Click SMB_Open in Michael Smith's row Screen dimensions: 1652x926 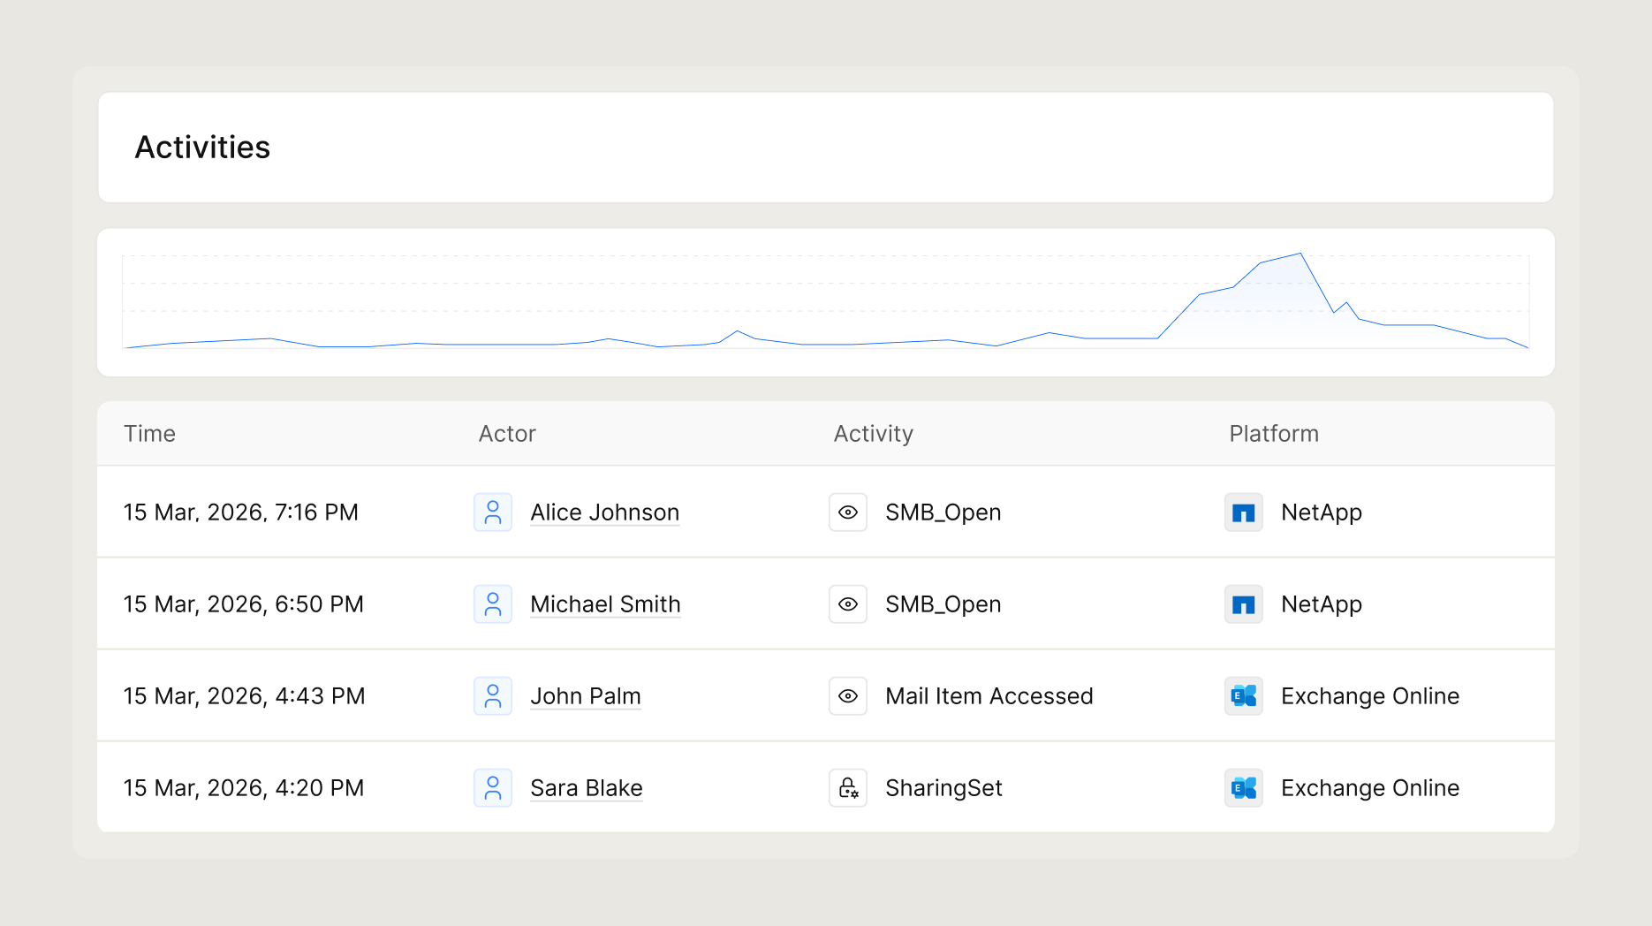[943, 604]
